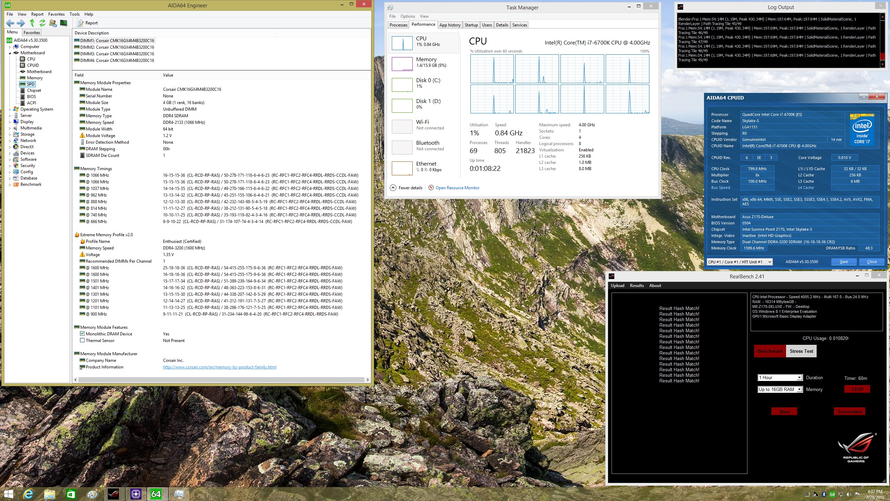The width and height of the screenshot is (890, 501).
Task: Click the AIDA64 horizontal scrollbar right arrow
Action: 367,380
